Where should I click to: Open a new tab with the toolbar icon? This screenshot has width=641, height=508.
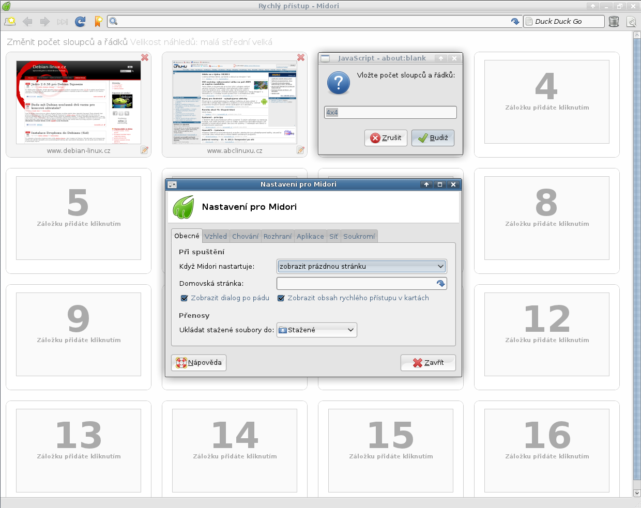pyautogui.click(x=10, y=21)
